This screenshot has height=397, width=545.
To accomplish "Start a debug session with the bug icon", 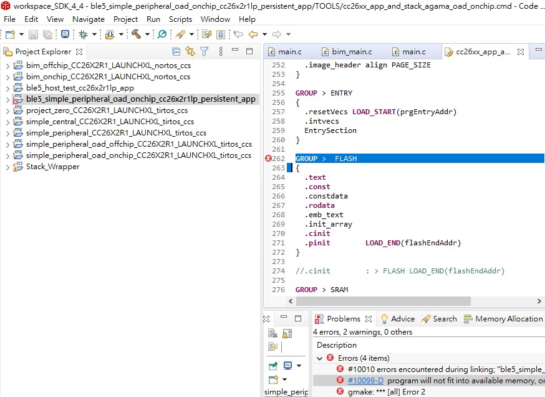I will click(x=82, y=34).
